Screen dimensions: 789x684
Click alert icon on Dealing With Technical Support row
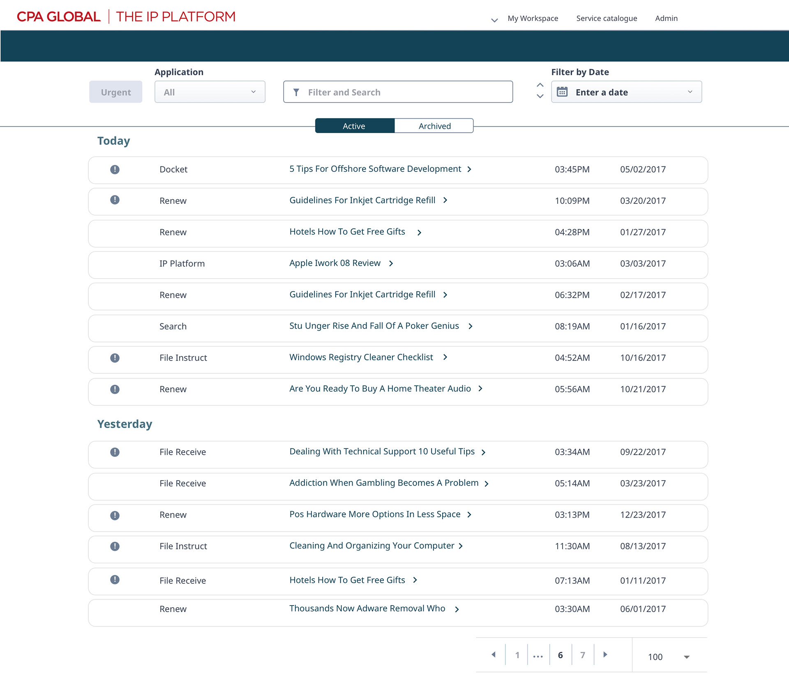[x=115, y=452]
